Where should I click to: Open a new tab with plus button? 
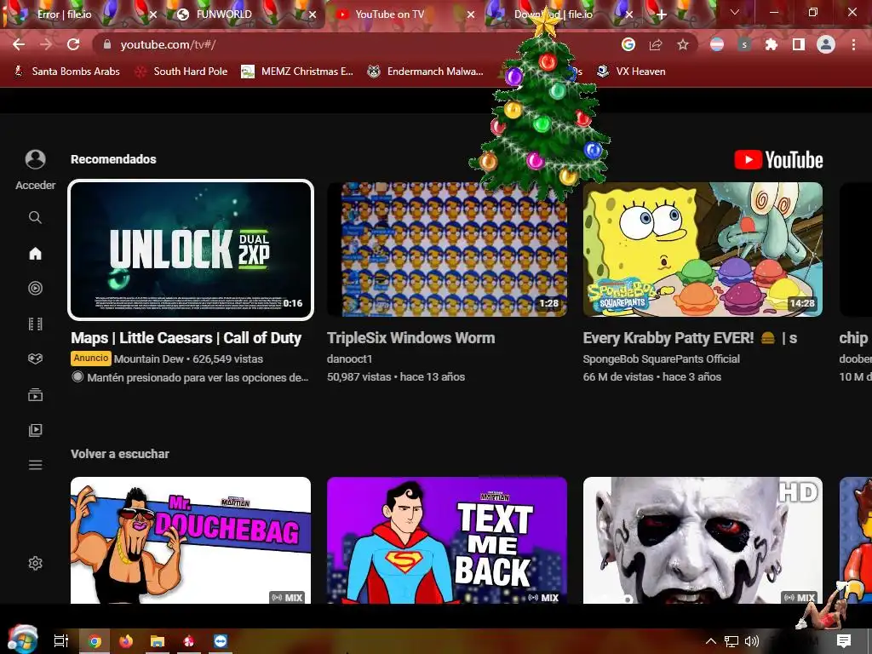pos(661,15)
